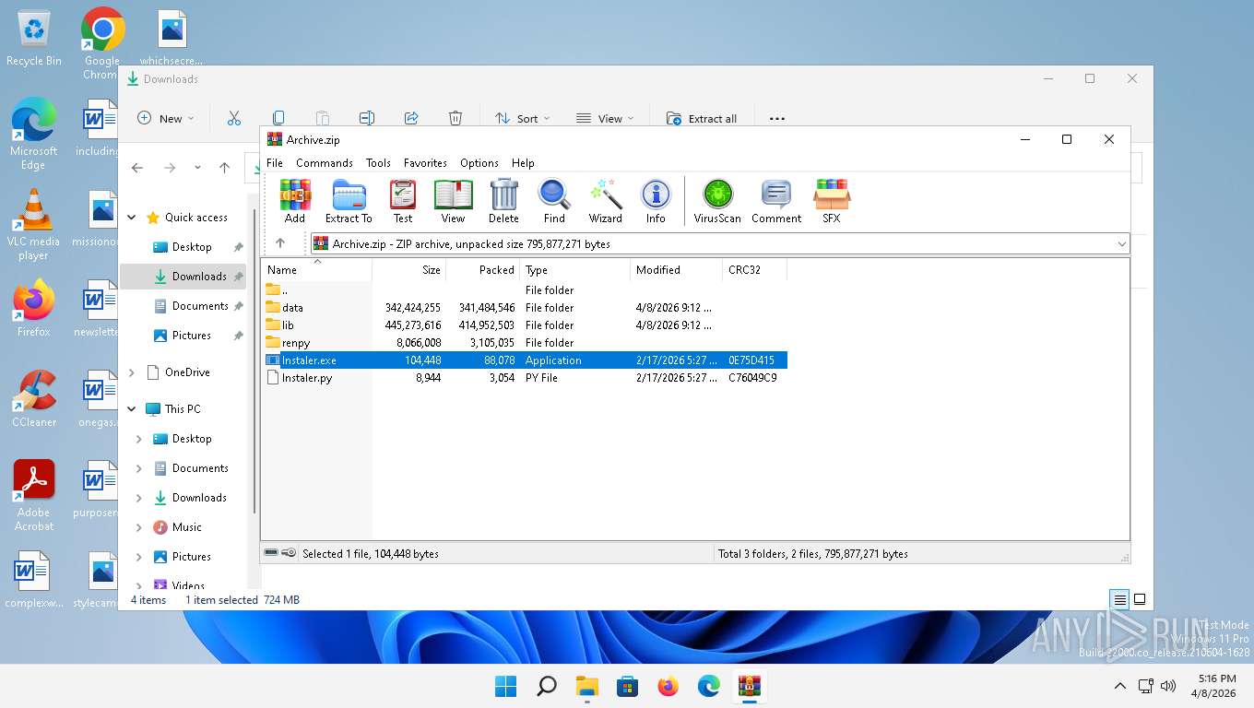Open the Recycle Bin desktop icon

34,39
